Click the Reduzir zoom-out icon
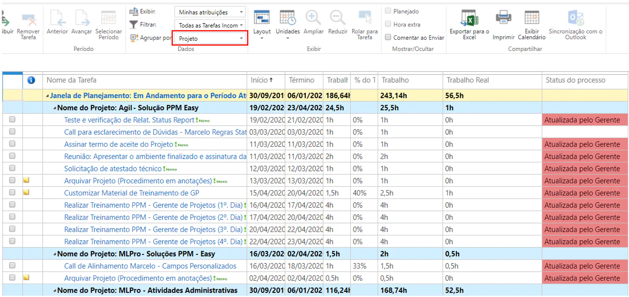Viewport: 629px width, 297px height. pos(338,18)
